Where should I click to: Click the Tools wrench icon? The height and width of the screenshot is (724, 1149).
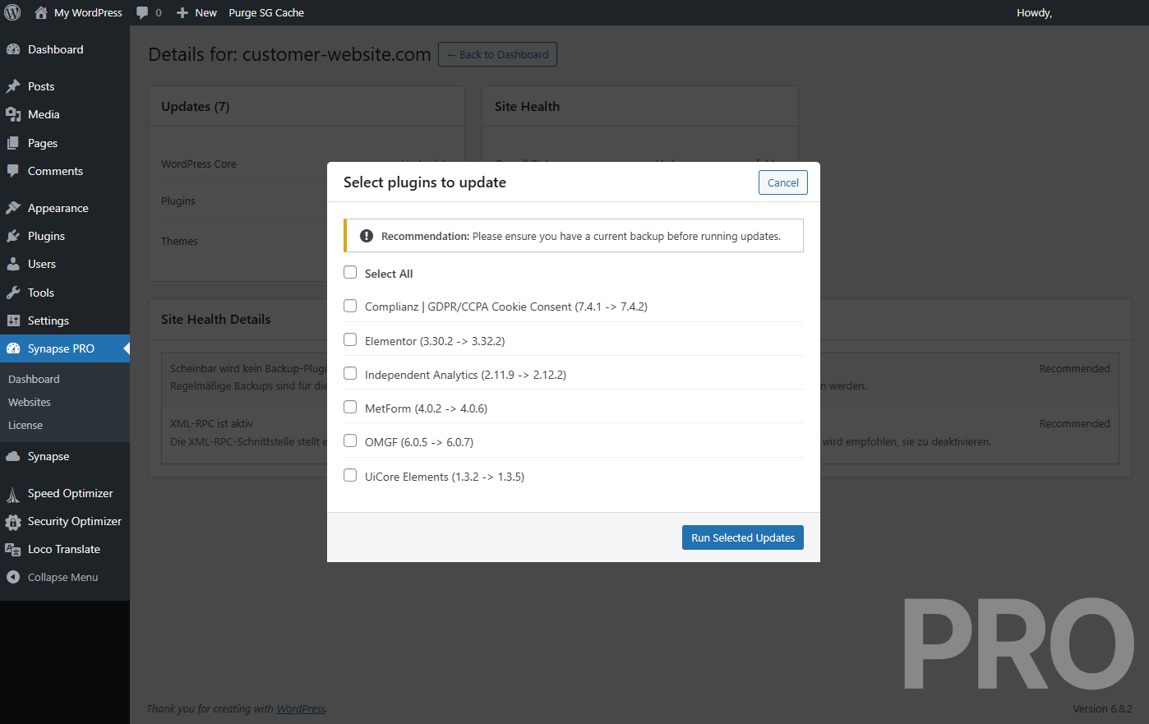(13, 293)
